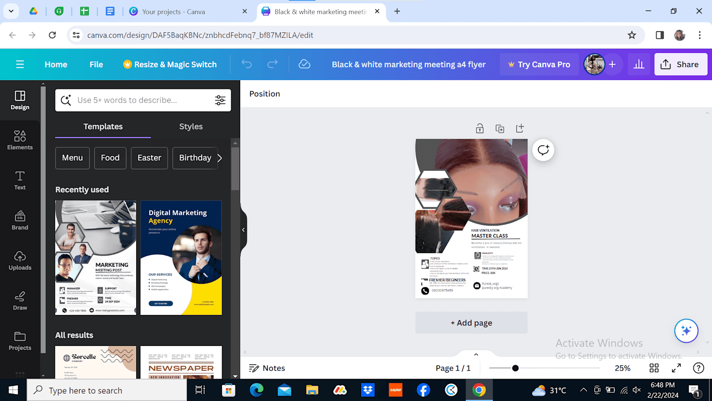Image resolution: width=712 pixels, height=401 pixels.
Task: Select the Draw tool
Action: 20,301
